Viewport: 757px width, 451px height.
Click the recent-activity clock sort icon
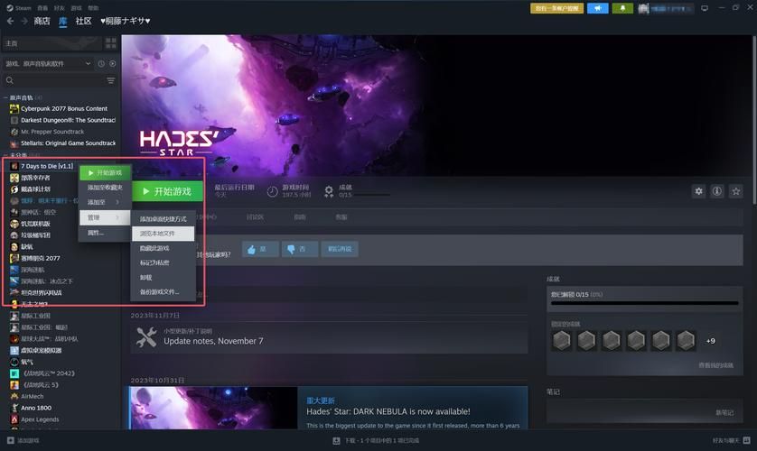click(101, 64)
